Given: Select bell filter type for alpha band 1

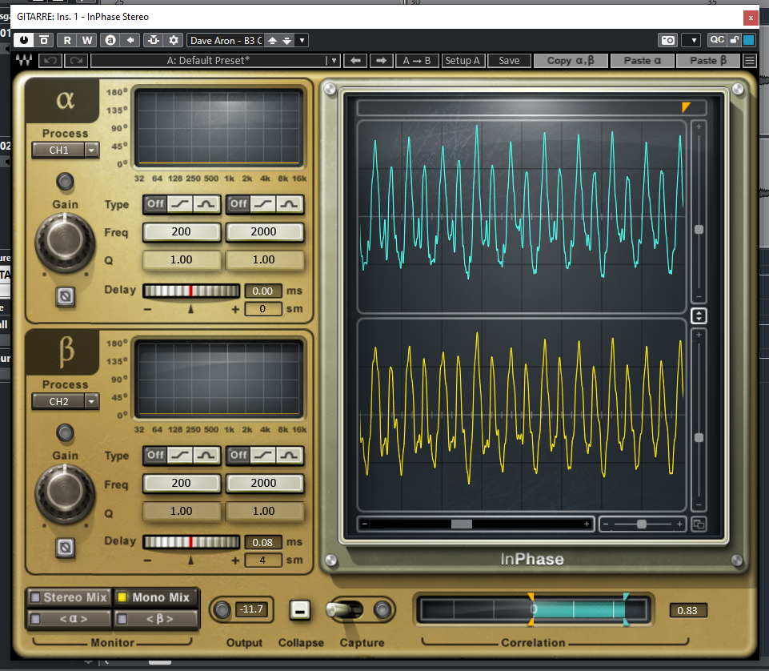Looking at the screenshot, I should [x=206, y=204].
